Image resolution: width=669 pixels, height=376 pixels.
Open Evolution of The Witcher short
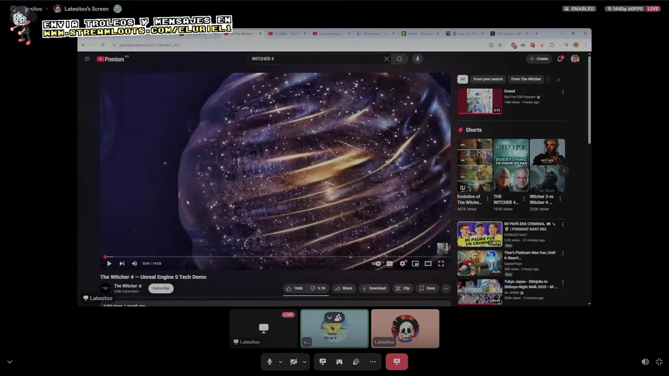click(x=475, y=166)
